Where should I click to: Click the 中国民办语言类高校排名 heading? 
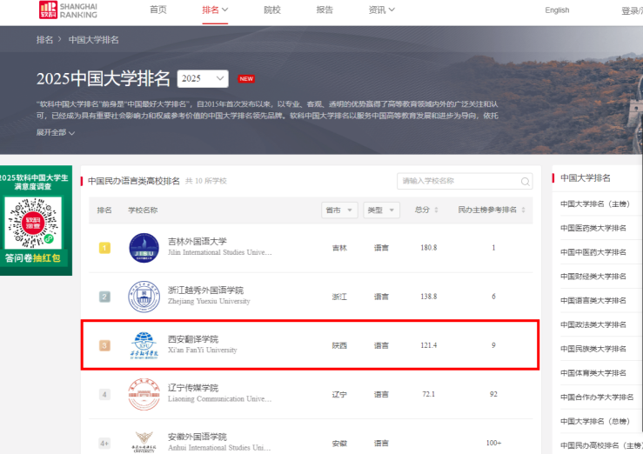pos(134,181)
